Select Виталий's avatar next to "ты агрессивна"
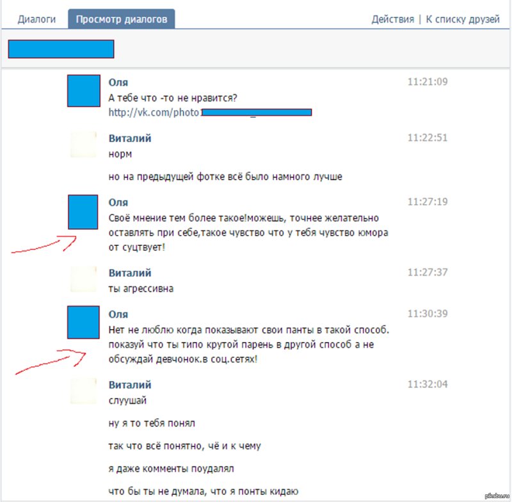This screenshot has height=502, width=512. (83, 279)
